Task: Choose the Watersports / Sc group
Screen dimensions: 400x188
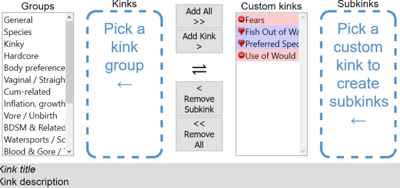Action: pyautogui.click(x=34, y=140)
